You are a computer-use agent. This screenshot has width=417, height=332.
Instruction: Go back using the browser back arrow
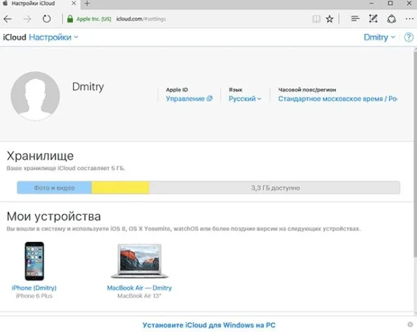click(x=7, y=19)
